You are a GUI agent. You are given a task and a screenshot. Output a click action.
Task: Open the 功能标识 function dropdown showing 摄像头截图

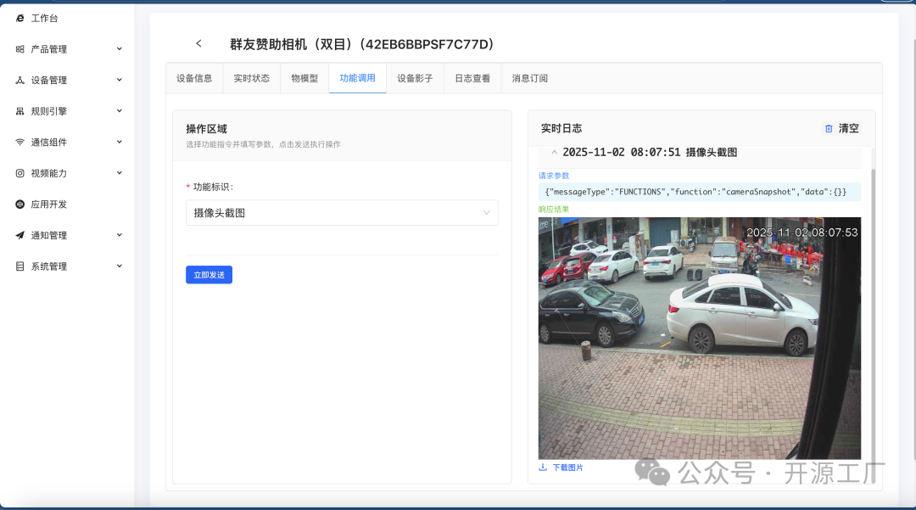pyautogui.click(x=341, y=212)
